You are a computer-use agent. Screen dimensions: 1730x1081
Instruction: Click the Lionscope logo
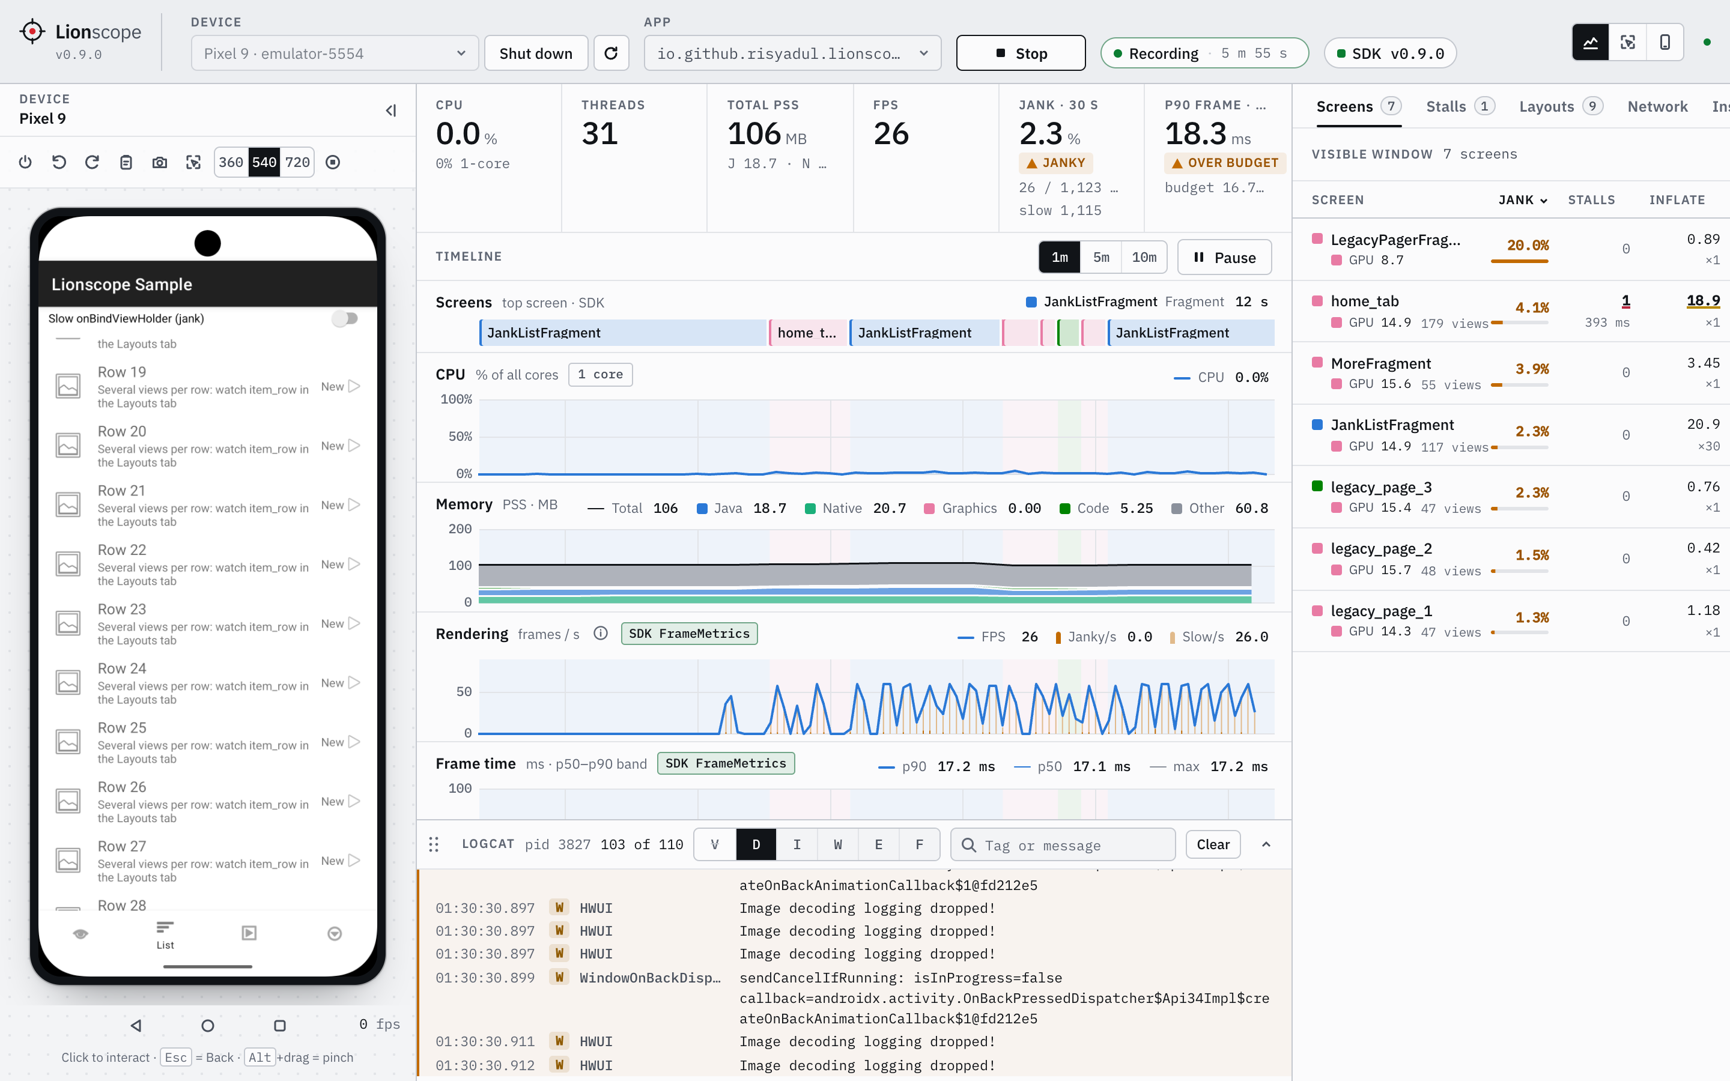[x=32, y=32]
